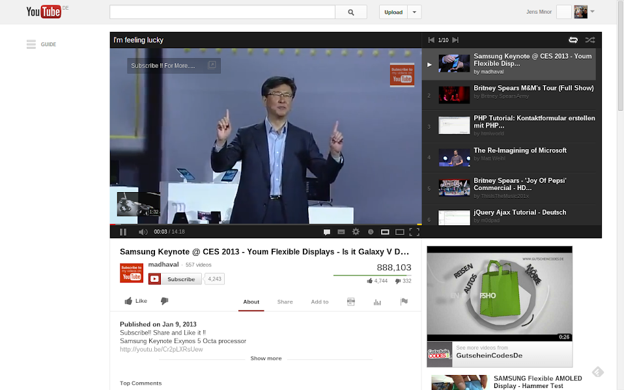Click the Jens Minor username
Image resolution: width=624 pixels, height=390 pixels.
(539, 12)
